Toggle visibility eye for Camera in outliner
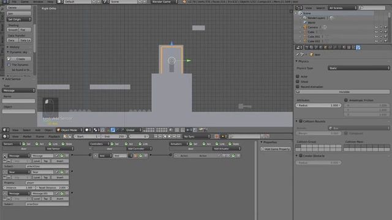The height and width of the screenshot is (220, 392). click(376, 27)
